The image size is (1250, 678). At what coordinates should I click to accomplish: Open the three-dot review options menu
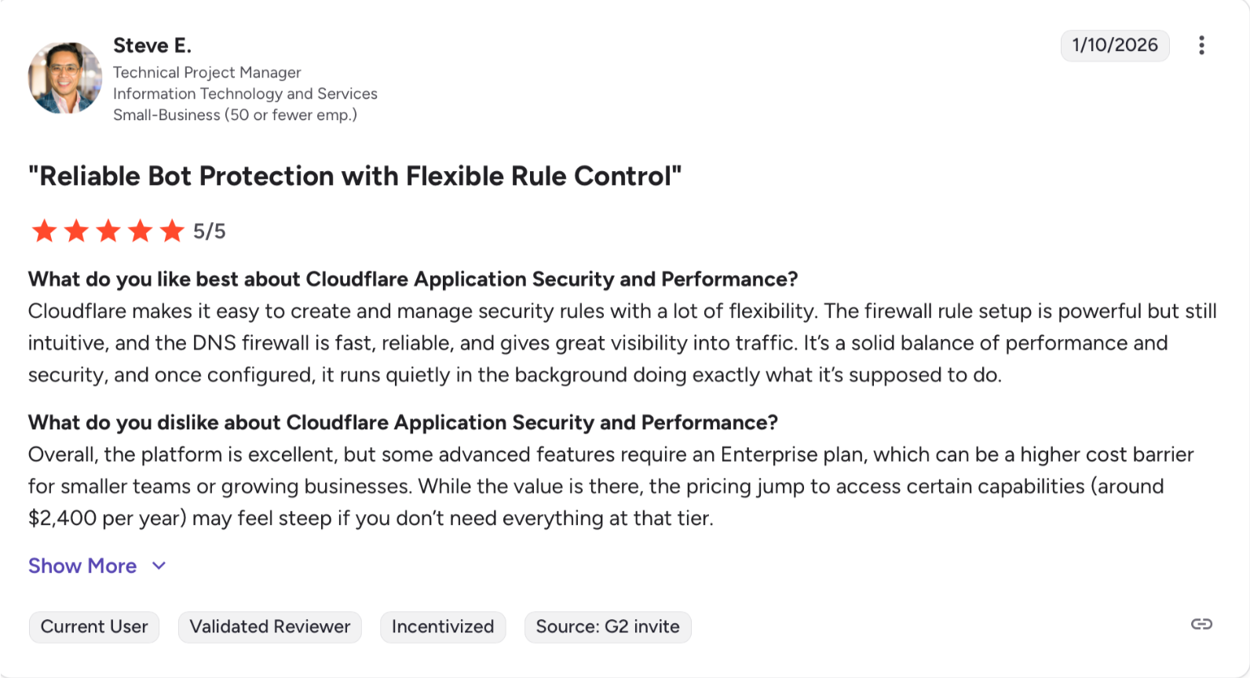1201,46
